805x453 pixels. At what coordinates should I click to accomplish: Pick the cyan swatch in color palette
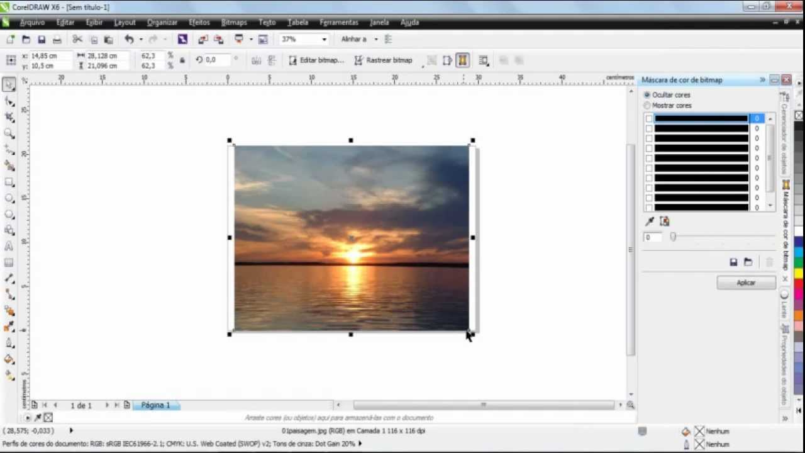point(799,252)
